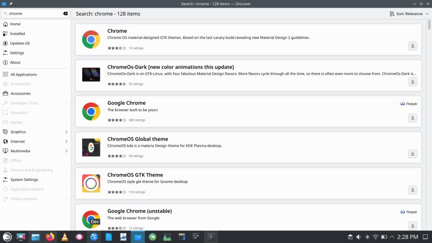Click the 2:28 PM clock
This screenshot has width=432, height=243.
click(x=408, y=237)
